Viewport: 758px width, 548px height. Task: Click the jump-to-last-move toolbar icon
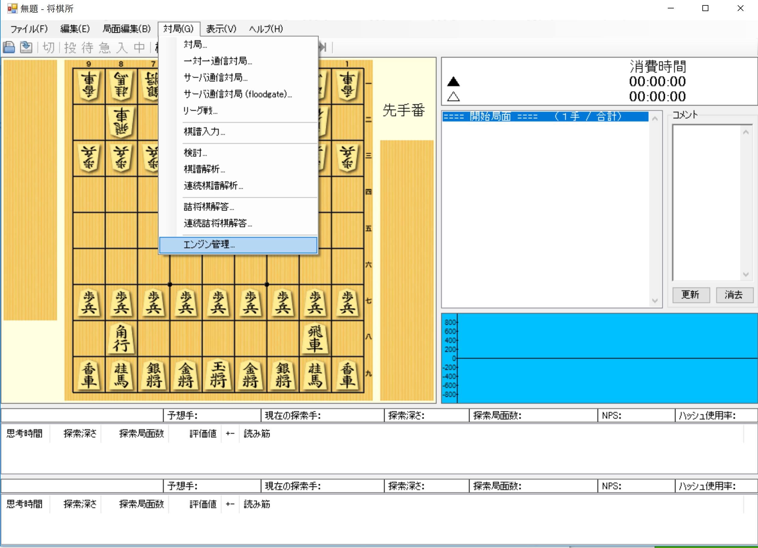click(x=323, y=47)
